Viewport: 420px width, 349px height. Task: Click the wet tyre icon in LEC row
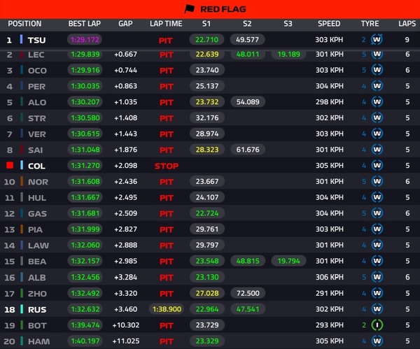(x=377, y=55)
